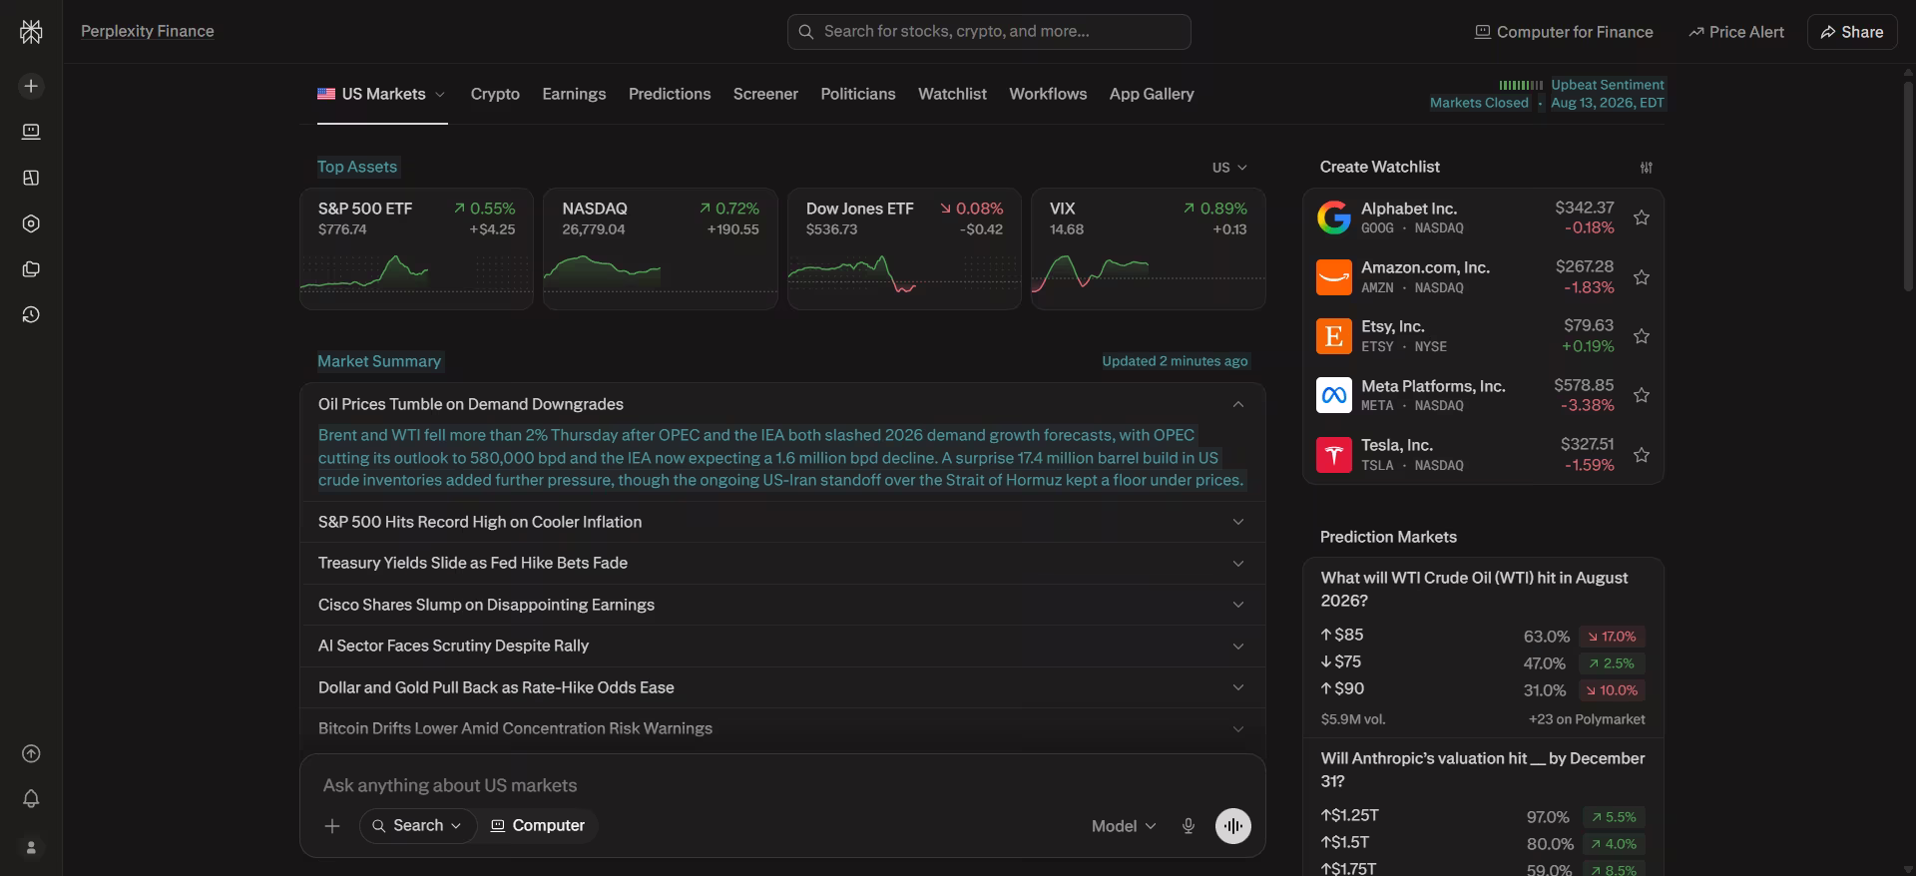
Task: Expand S&P 500 Hits Record High story
Action: [x=782, y=522]
